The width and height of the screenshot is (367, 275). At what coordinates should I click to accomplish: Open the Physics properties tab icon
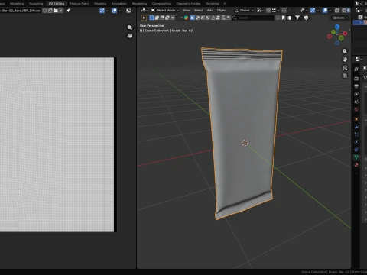point(356,142)
